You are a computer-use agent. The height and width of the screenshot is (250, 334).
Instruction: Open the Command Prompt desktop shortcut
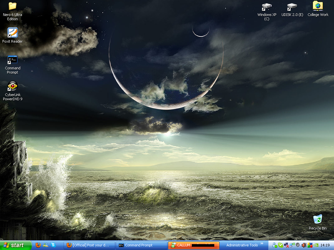[12, 60]
